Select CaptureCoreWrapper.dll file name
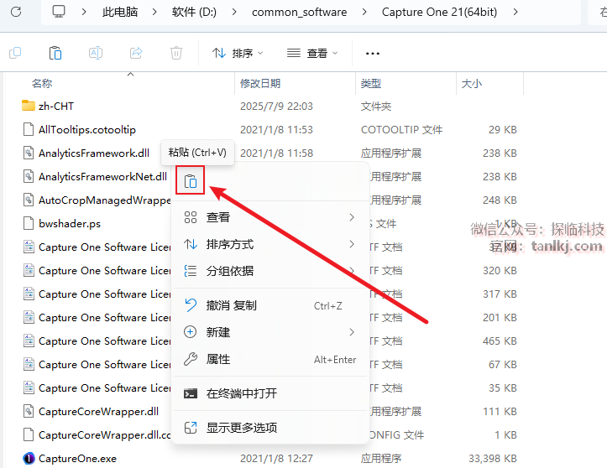This screenshot has height=468, width=607. [x=99, y=412]
